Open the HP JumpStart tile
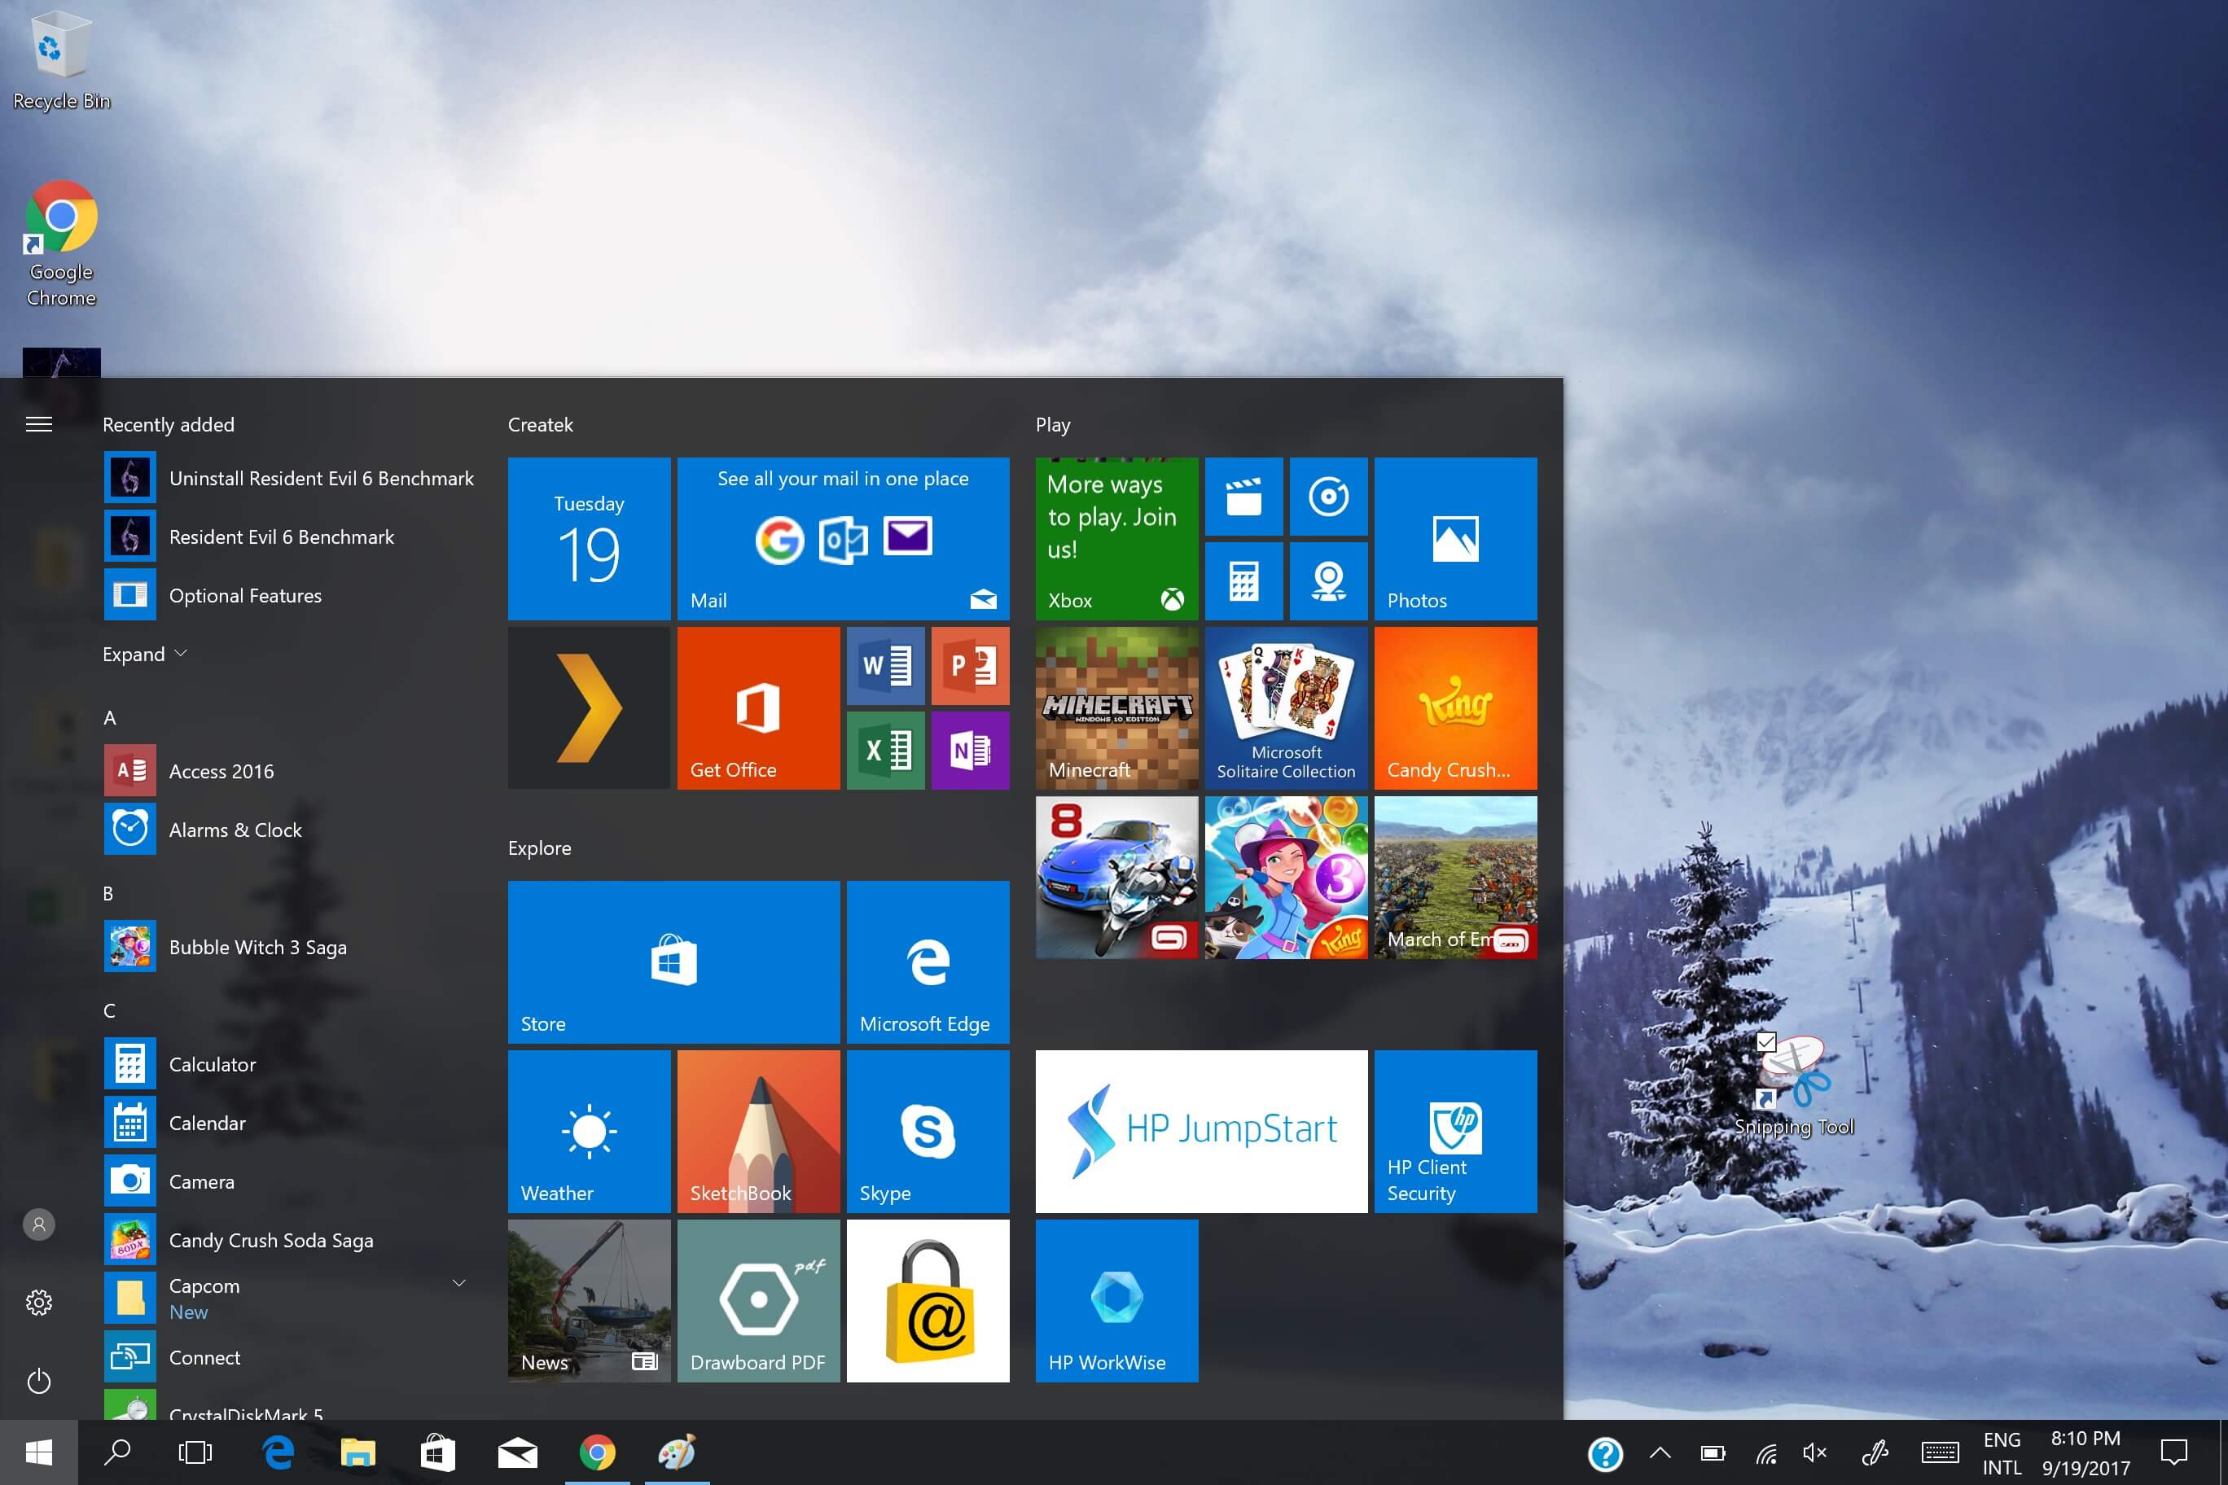 point(1201,1131)
